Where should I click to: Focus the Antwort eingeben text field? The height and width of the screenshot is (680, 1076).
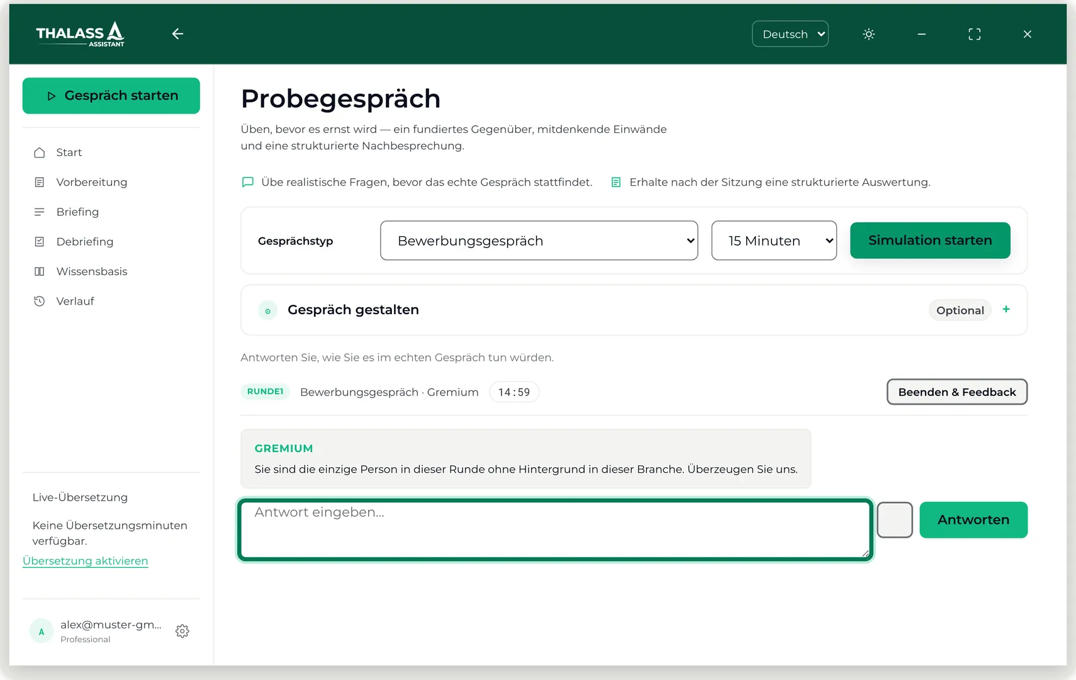pyautogui.click(x=555, y=530)
